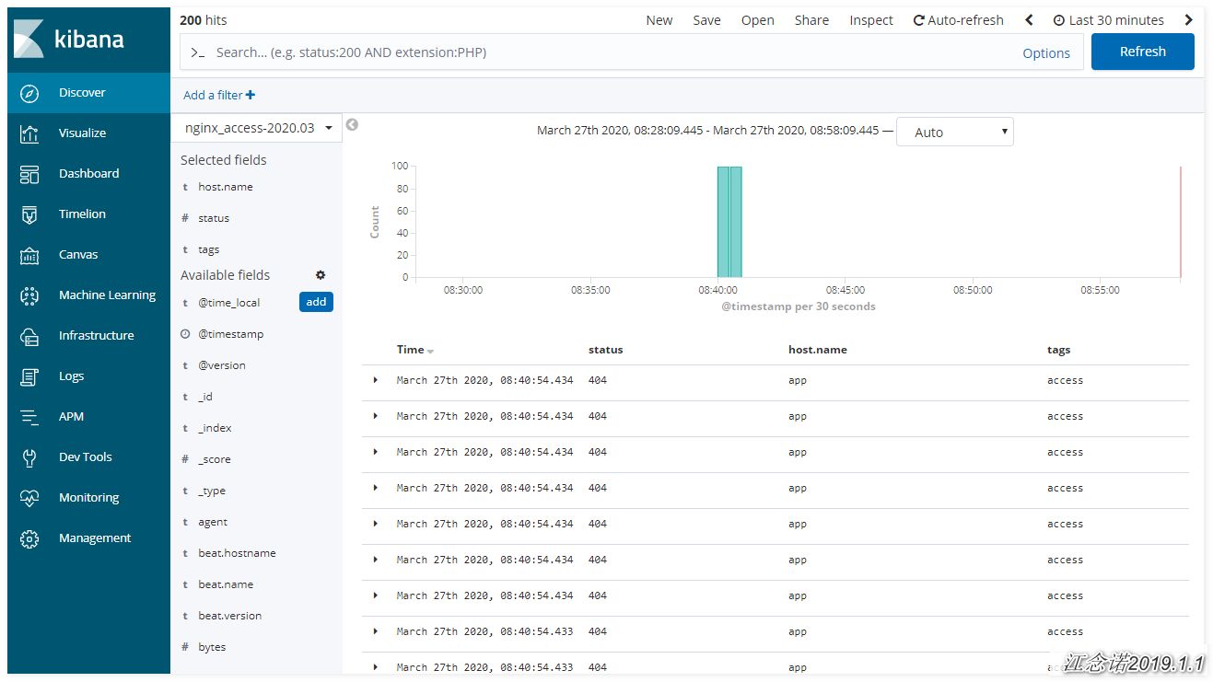
Task: Click Inspect in top menu
Action: coord(871,20)
